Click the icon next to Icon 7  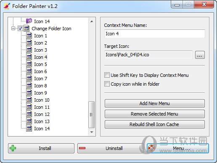pos(29,79)
